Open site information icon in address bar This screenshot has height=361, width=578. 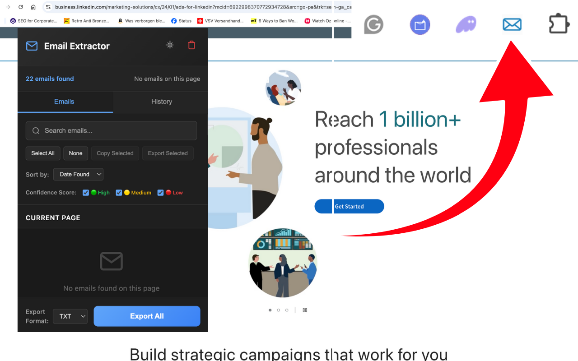pyautogui.click(x=48, y=7)
